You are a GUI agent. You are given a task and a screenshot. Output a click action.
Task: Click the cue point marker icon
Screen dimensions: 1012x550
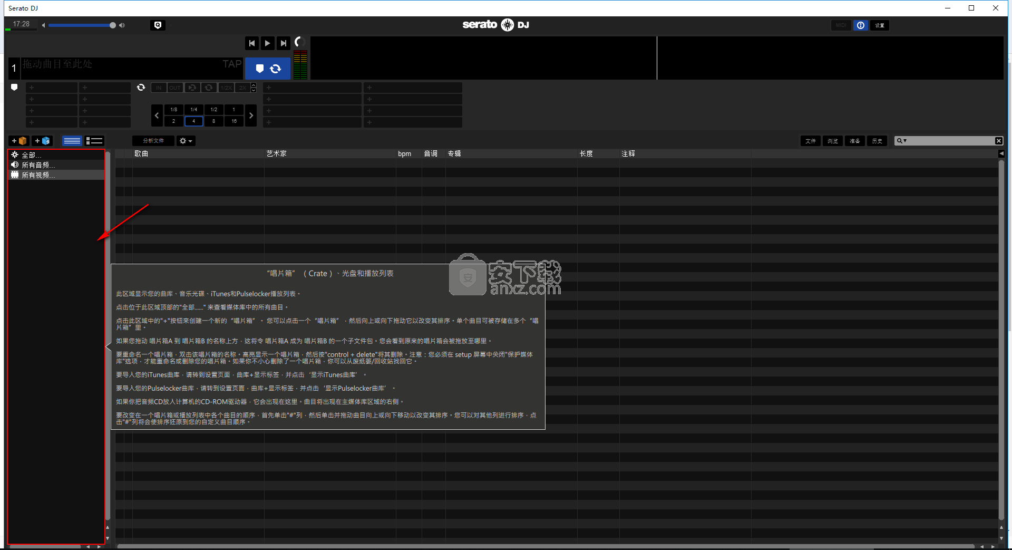(x=14, y=88)
